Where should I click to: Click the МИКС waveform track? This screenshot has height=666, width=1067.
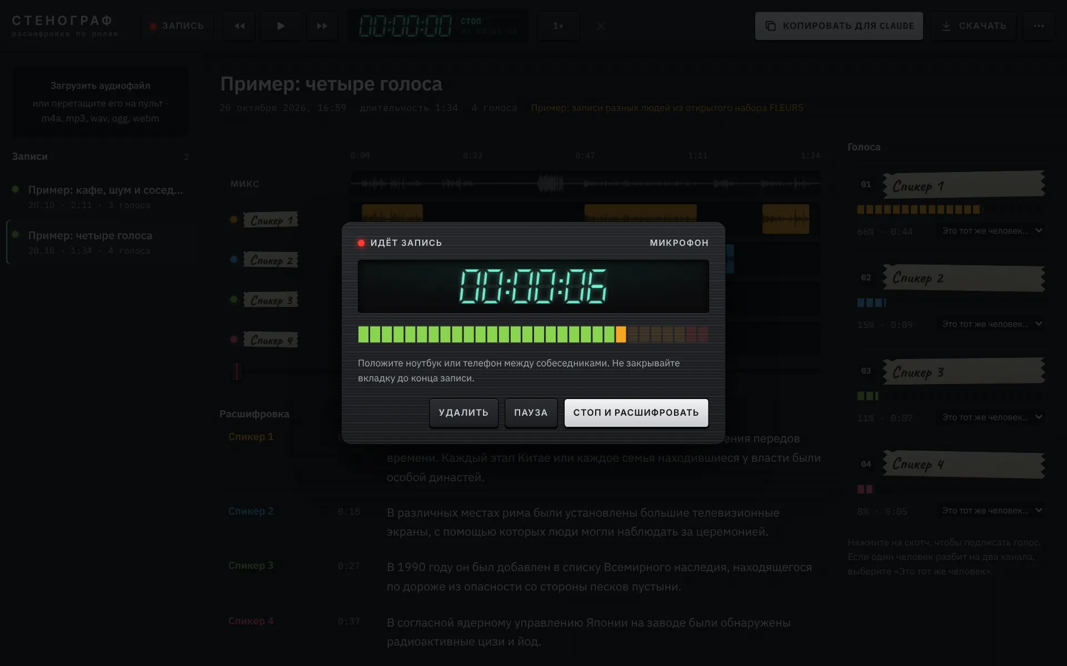click(585, 183)
